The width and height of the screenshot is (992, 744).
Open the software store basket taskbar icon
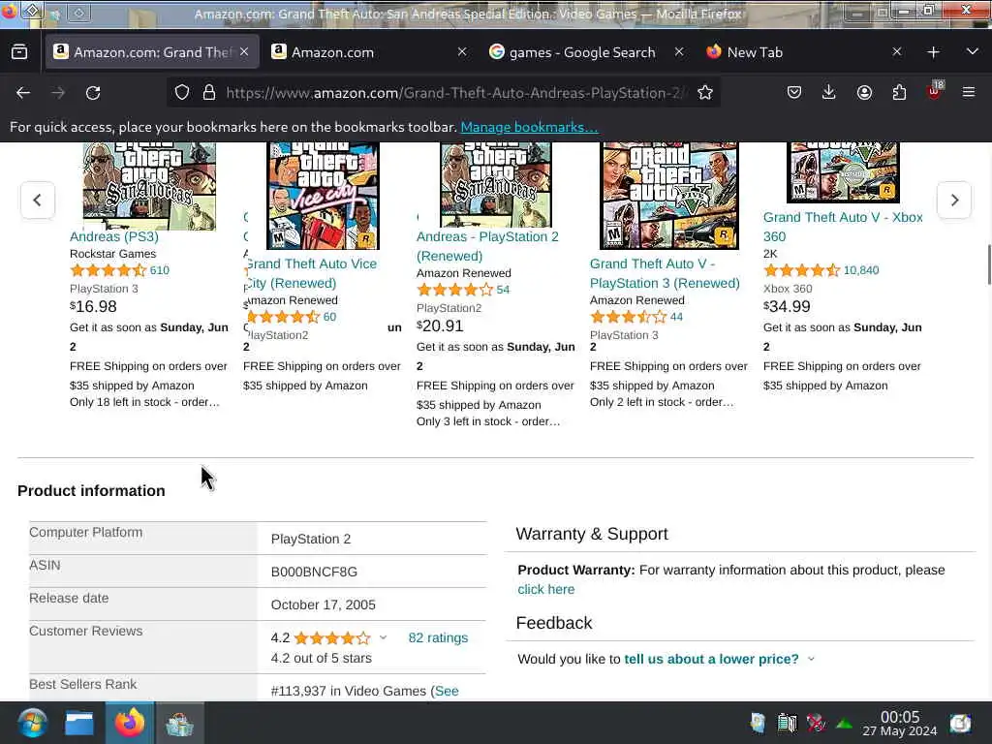coord(179,723)
